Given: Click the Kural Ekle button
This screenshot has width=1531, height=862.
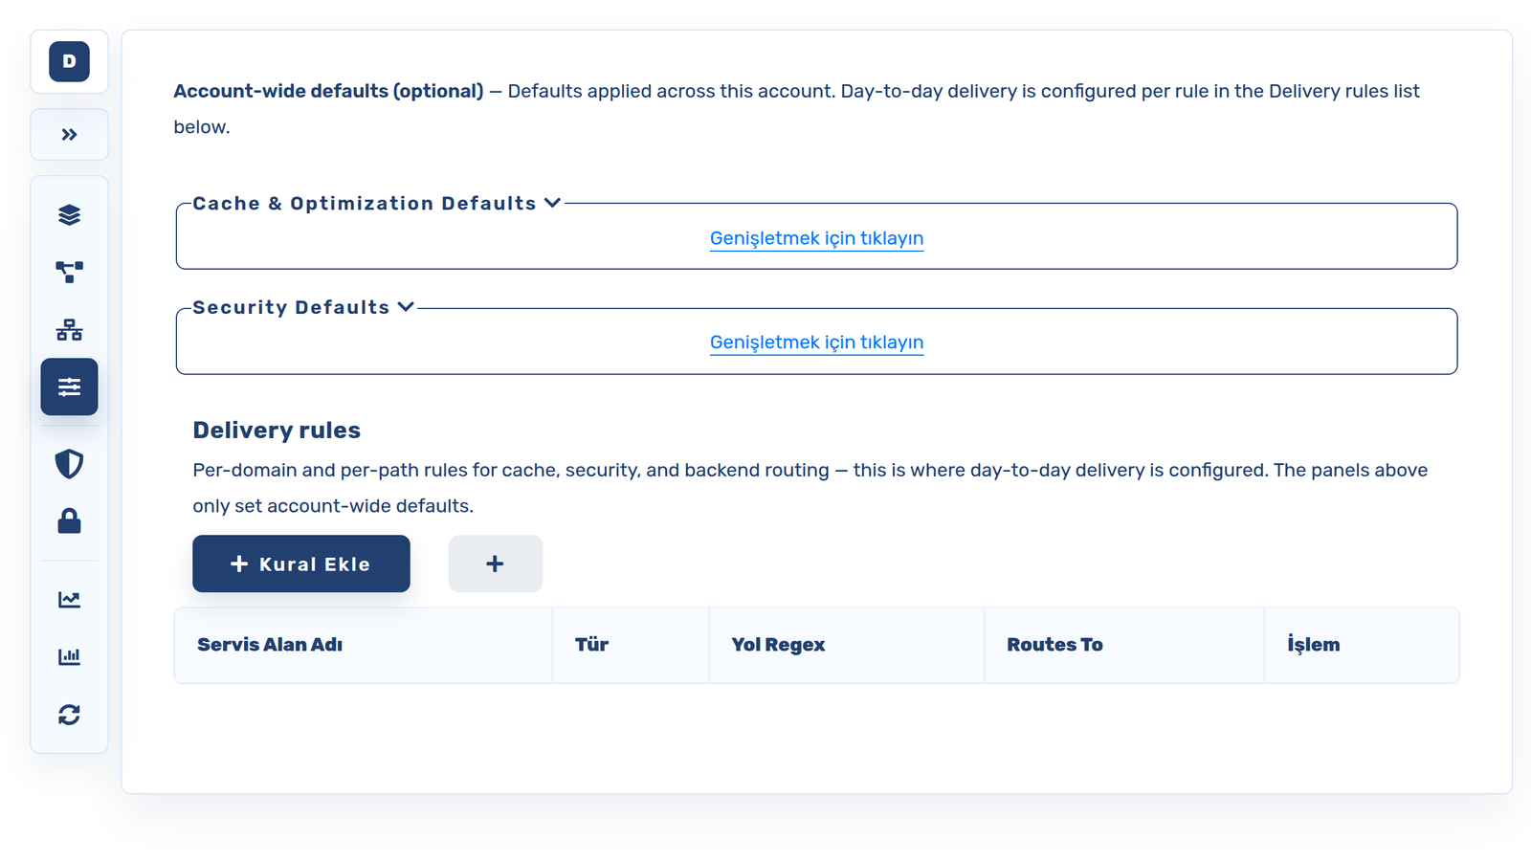Looking at the screenshot, I should tap(301, 564).
